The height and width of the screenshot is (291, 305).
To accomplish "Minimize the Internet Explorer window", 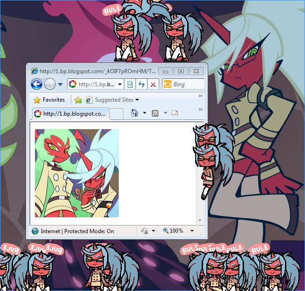I will pyautogui.click(x=165, y=71).
